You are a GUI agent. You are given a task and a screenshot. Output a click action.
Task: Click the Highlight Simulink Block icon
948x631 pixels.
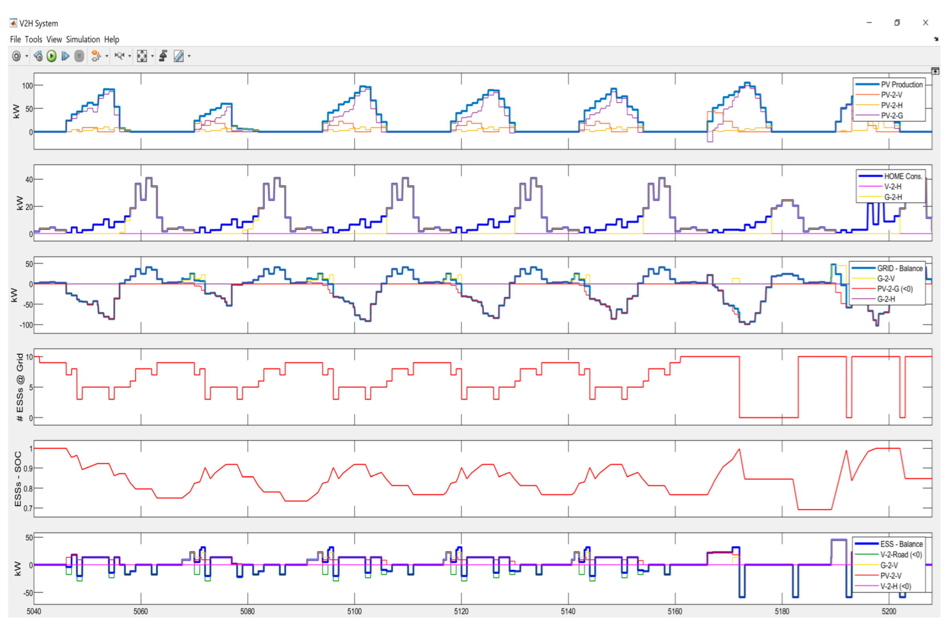pos(96,56)
